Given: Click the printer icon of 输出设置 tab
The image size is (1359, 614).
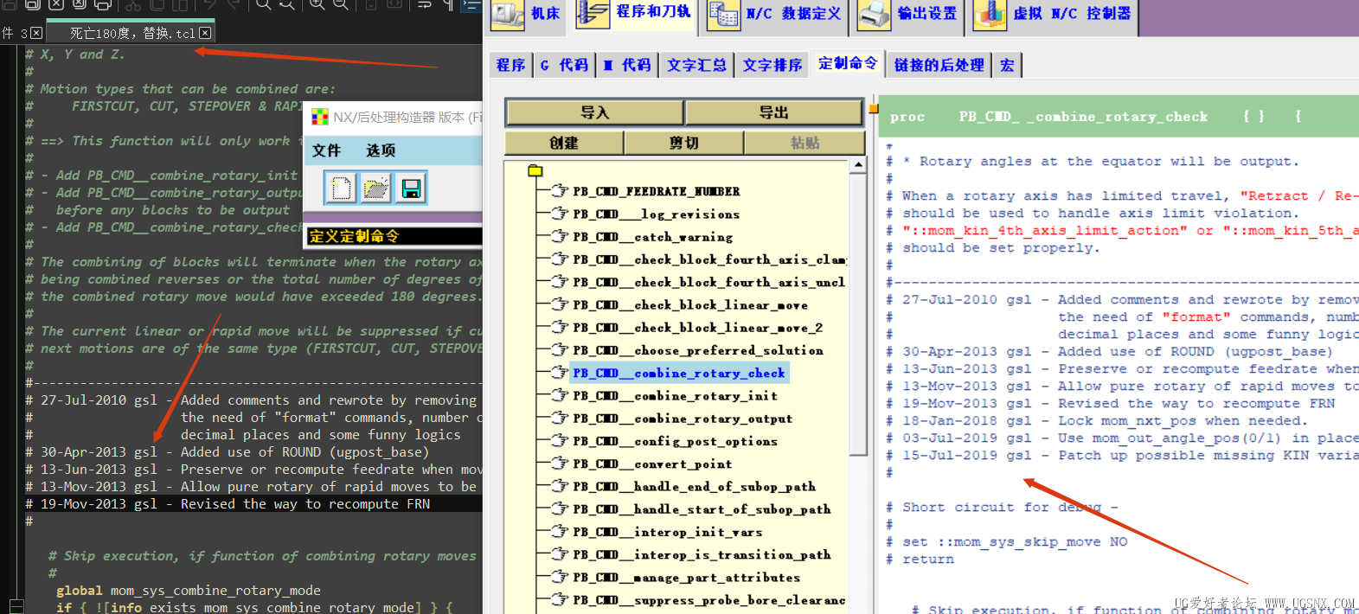Looking at the screenshot, I should point(875,14).
